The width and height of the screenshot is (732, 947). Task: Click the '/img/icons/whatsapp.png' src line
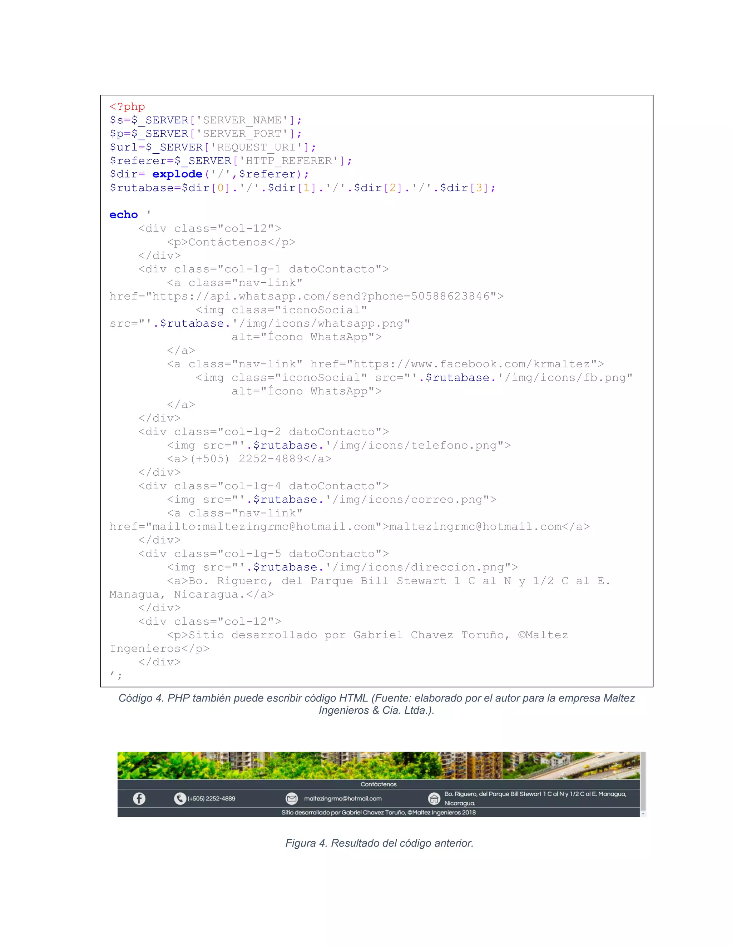point(260,323)
